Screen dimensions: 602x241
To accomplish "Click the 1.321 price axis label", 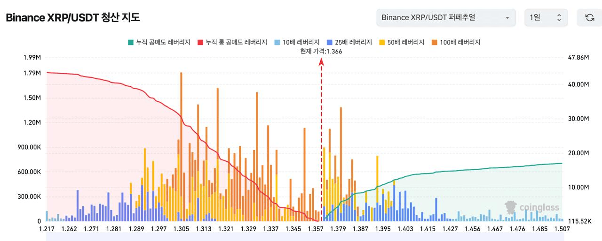I will [x=226, y=229].
